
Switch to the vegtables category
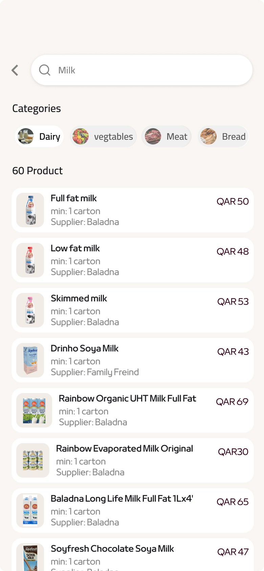[x=103, y=137]
